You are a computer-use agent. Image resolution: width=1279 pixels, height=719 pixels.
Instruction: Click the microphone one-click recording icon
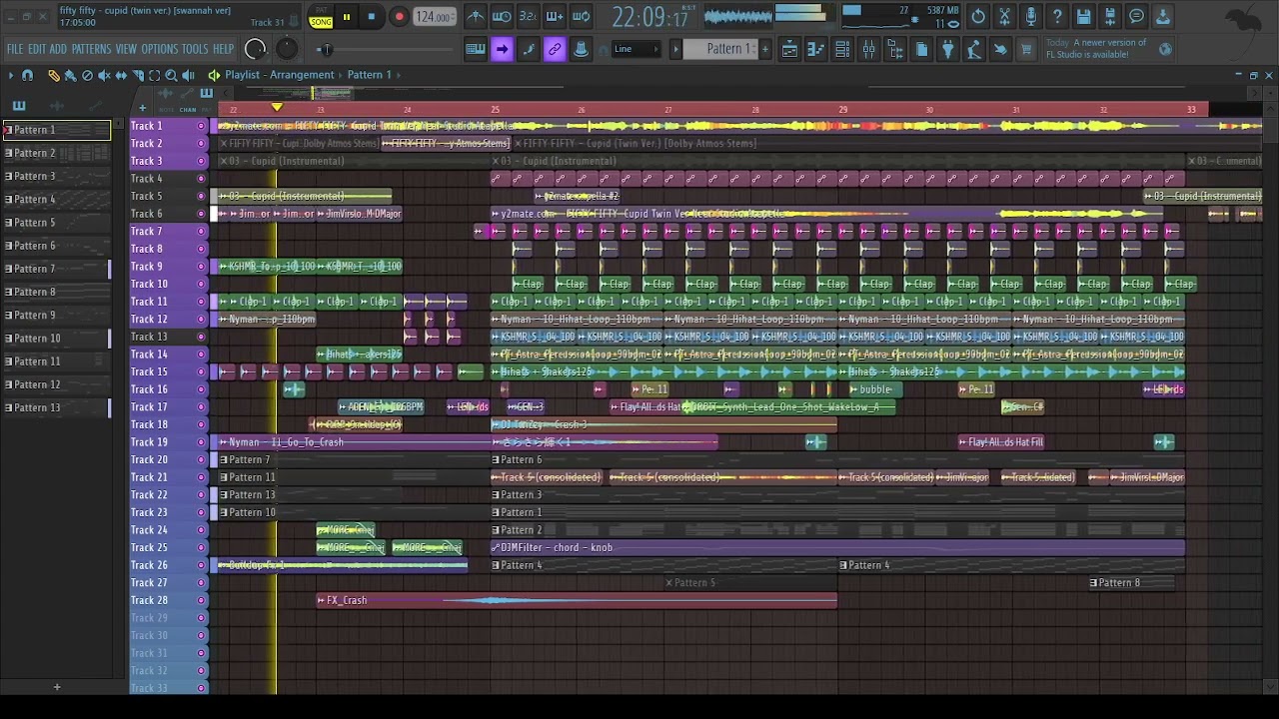[1031, 17]
